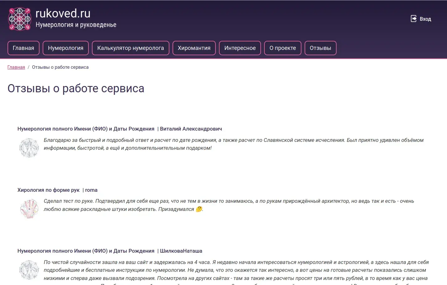The image size is (447, 285).
Task: Navigate to О проекте page
Action: [283, 48]
